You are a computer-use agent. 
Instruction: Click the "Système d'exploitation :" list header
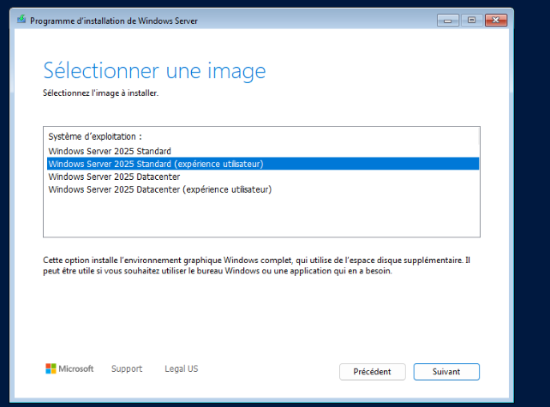(95, 137)
